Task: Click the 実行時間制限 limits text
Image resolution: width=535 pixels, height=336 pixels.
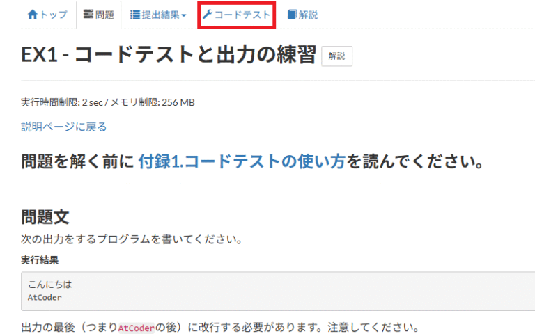Action: click(108, 102)
